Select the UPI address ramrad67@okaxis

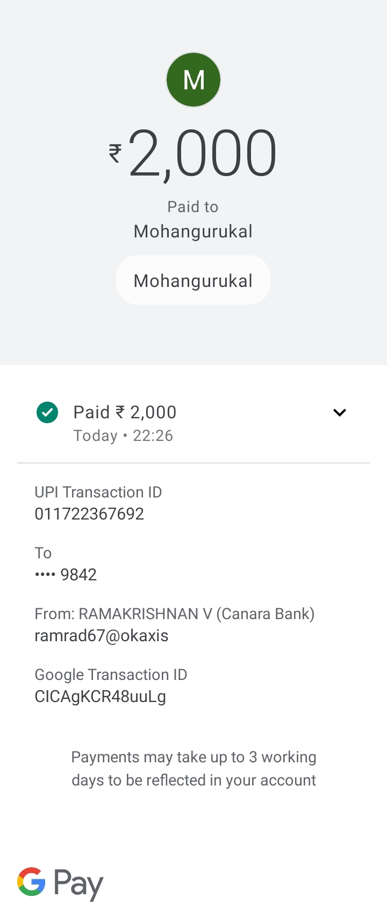click(101, 636)
